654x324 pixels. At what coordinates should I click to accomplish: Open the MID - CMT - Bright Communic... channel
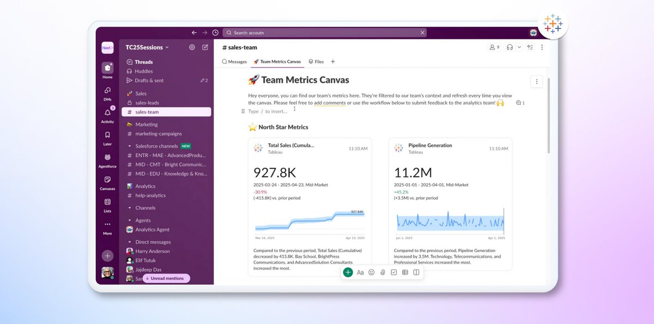[166, 165]
